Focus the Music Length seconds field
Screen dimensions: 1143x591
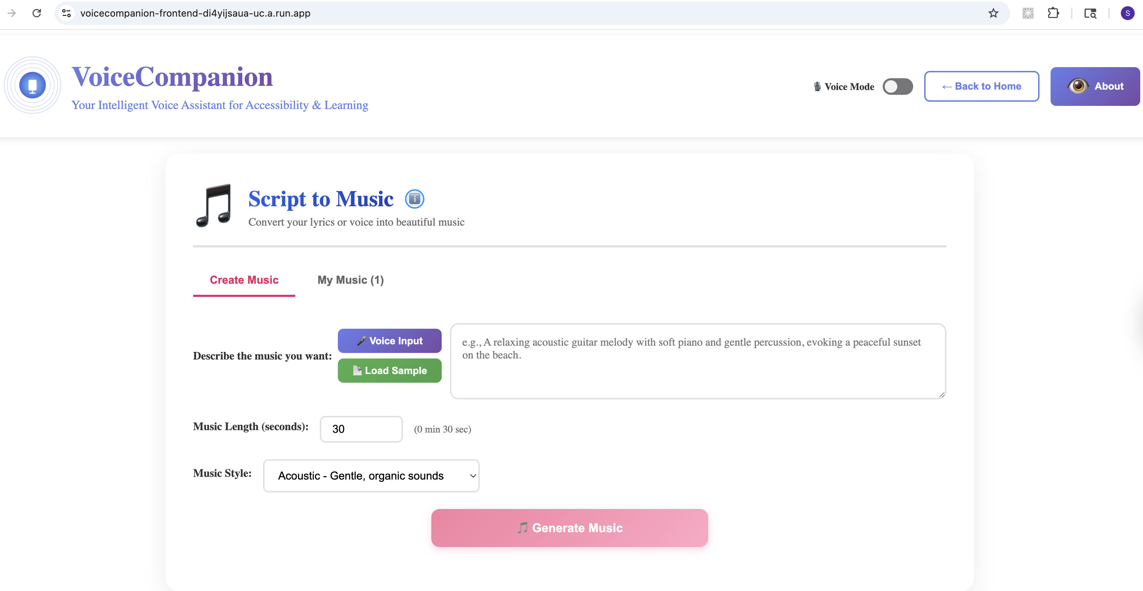coord(361,429)
